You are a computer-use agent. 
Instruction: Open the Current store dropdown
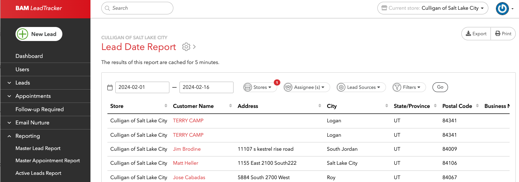point(433,8)
